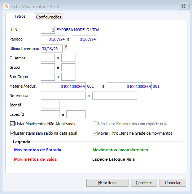
Task: Click the 881 code after first Material field
Action: [91, 86]
